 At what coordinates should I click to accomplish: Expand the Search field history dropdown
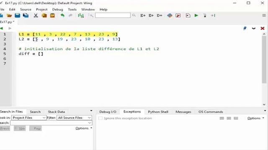90,123
